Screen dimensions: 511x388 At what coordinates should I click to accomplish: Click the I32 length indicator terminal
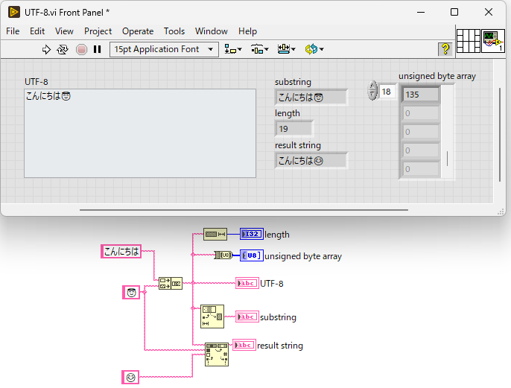252,234
